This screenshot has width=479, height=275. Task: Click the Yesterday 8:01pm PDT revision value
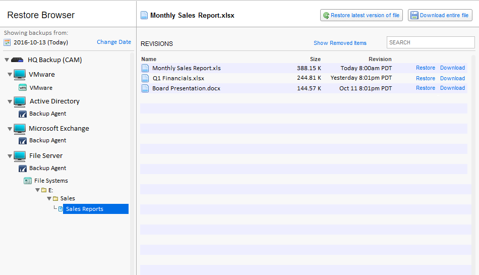[361, 78]
